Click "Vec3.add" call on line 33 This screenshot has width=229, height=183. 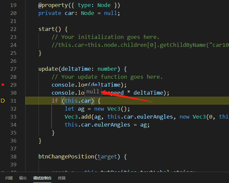[78, 117]
